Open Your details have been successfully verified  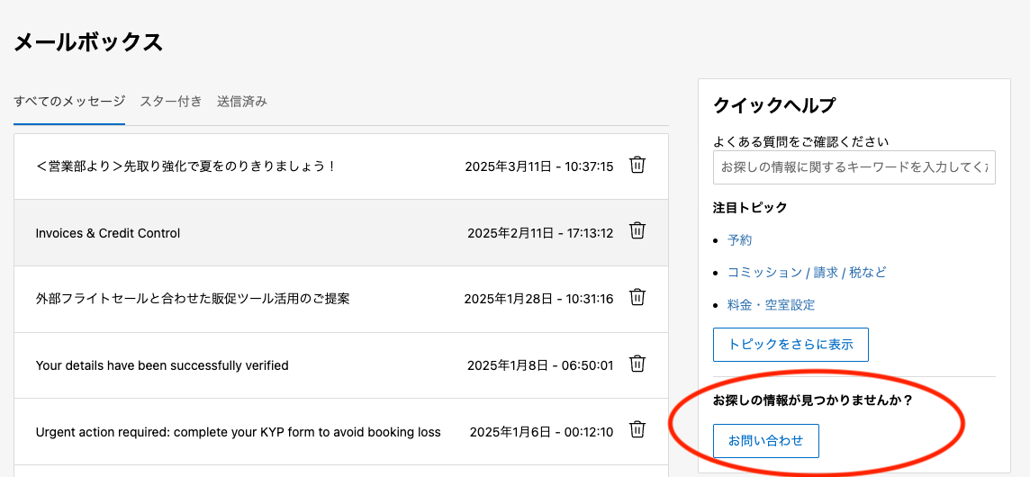tap(162, 365)
